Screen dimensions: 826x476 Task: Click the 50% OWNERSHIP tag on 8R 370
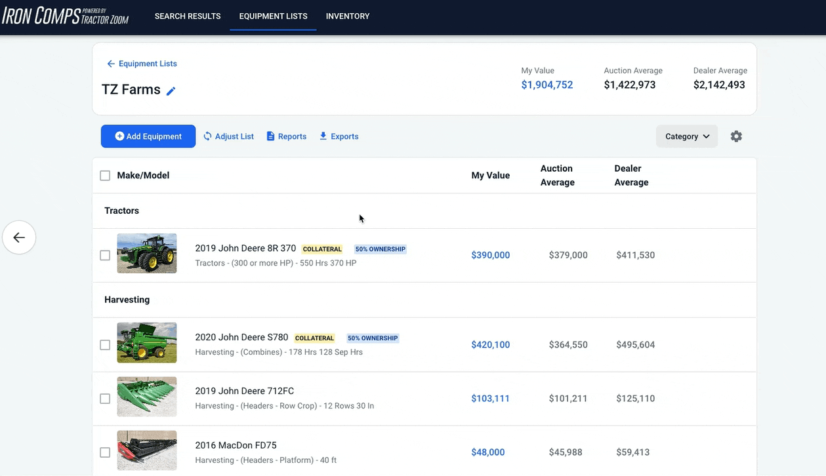[381, 249]
